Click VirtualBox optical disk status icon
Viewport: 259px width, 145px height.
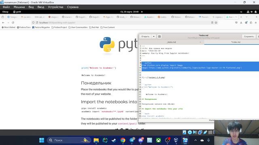coord(190,133)
